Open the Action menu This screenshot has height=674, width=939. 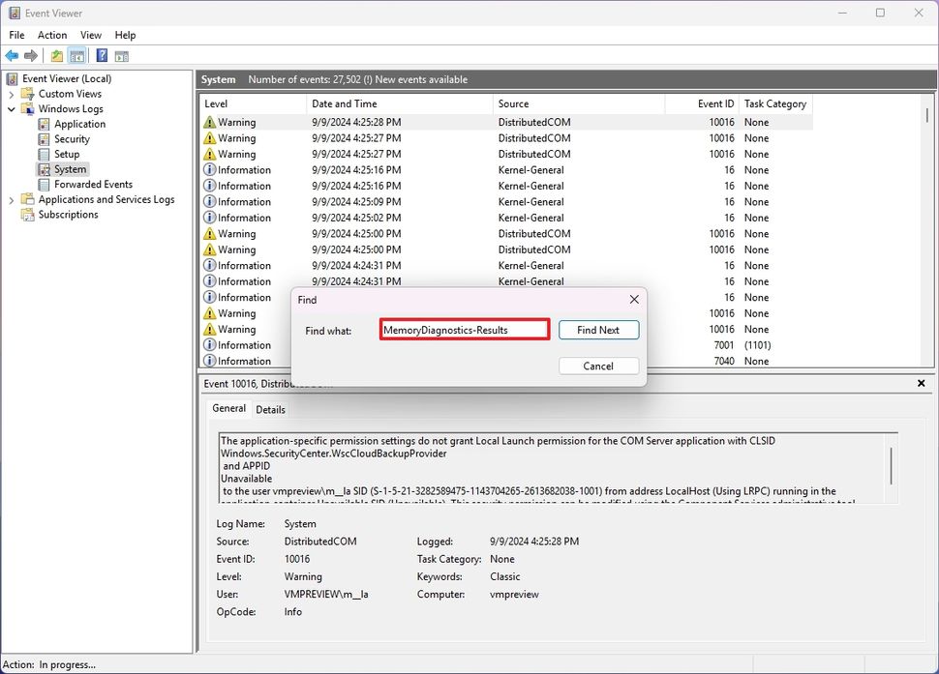[52, 35]
